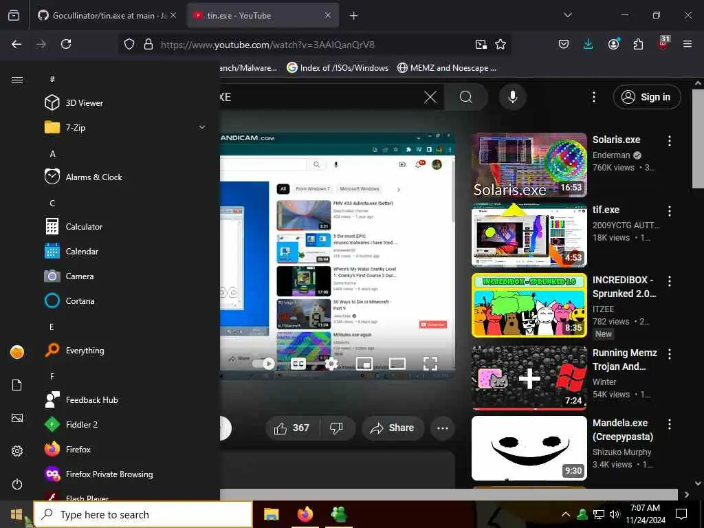
Task: Open user account icon in Start sidebar
Action: (17, 352)
